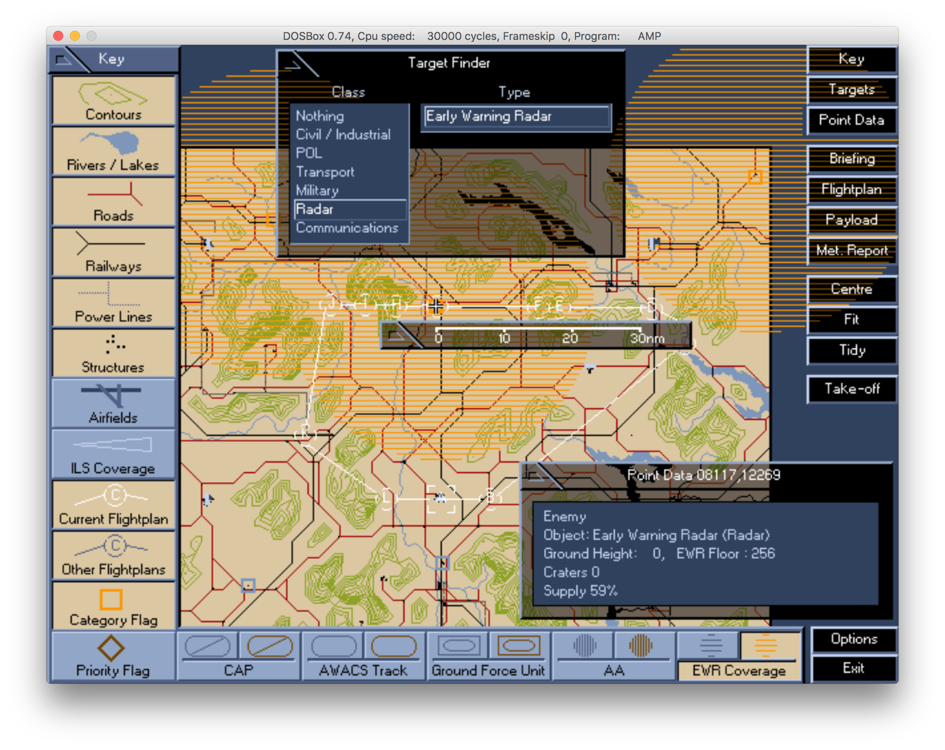Collapse the left Key panel corner icon
This screenshot has width=945, height=750.
pyautogui.click(x=66, y=59)
